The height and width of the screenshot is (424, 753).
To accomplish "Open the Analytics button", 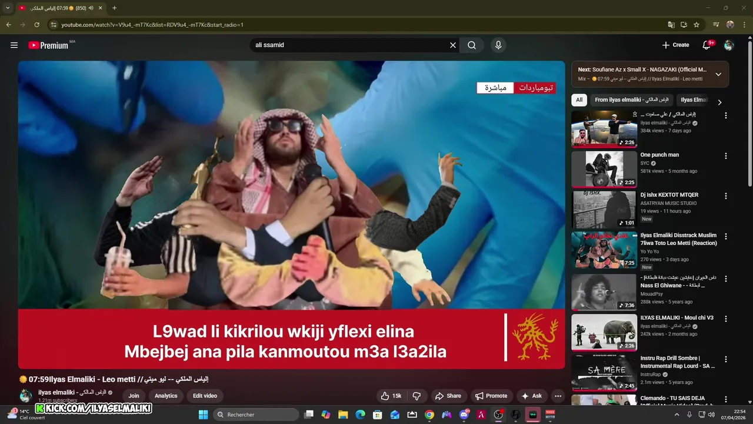I will (166, 396).
